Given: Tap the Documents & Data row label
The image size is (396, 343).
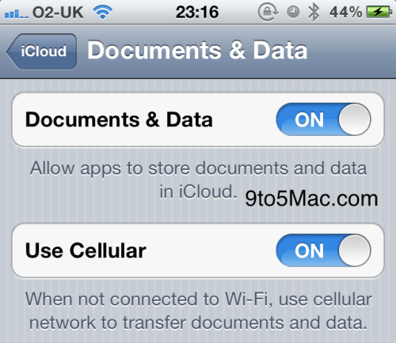Looking at the screenshot, I should (x=119, y=119).
